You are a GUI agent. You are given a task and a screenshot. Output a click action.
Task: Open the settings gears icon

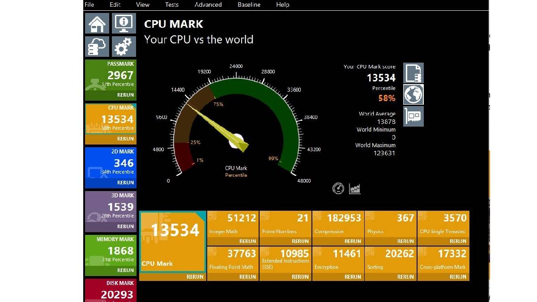click(x=124, y=46)
